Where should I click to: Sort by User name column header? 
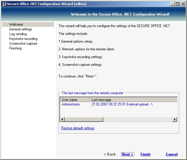coord(75,100)
